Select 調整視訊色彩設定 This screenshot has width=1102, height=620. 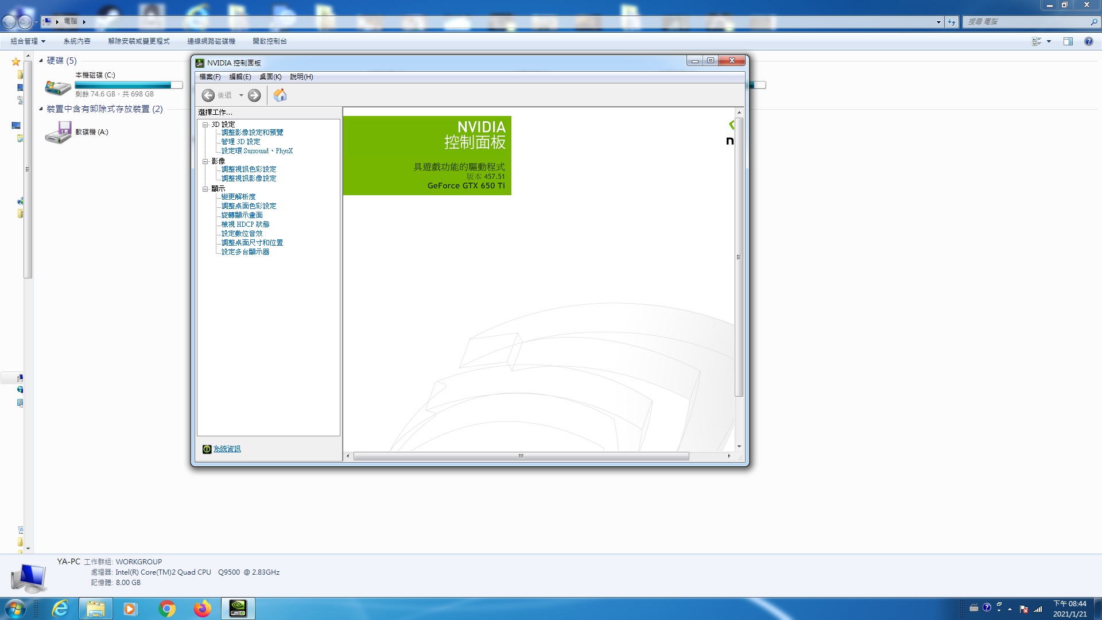click(249, 169)
